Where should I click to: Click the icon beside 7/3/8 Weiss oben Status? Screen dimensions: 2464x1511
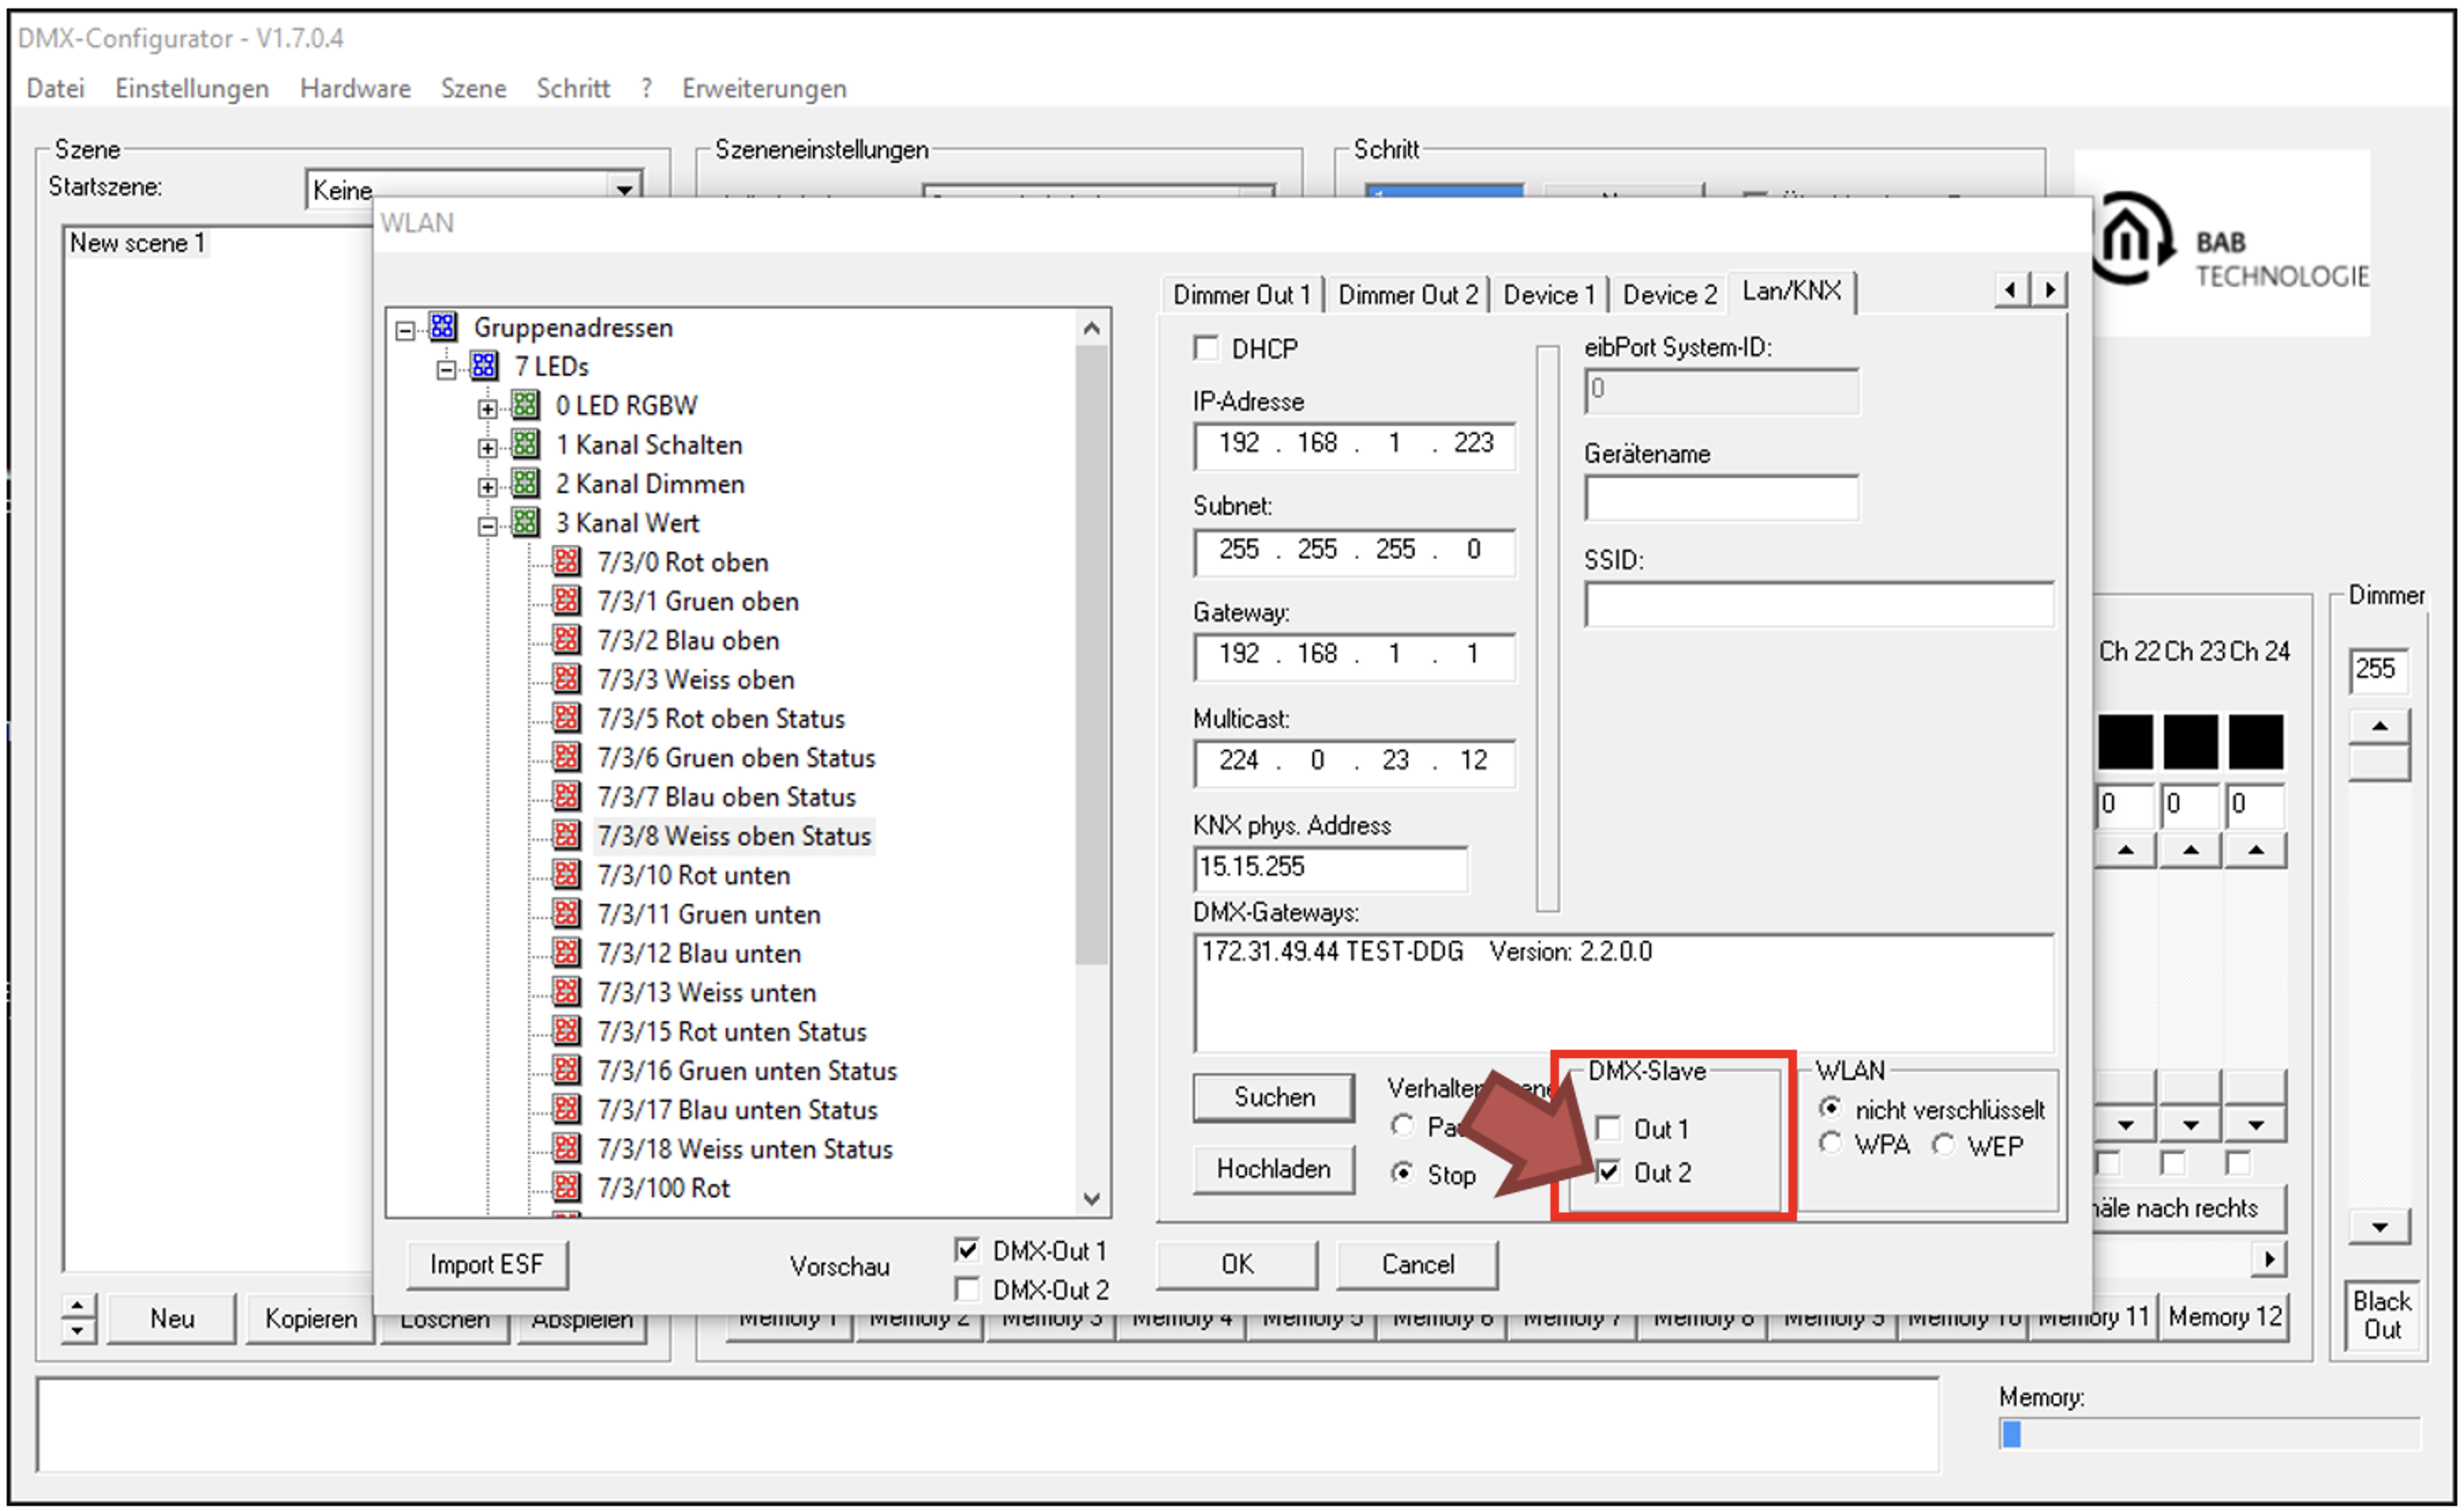click(x=567, y=834)
